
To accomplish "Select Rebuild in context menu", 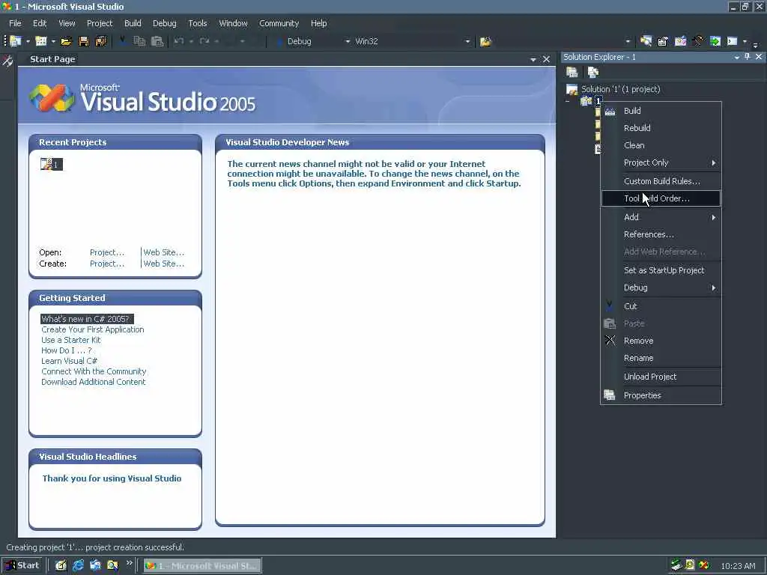I will [661, 128].
